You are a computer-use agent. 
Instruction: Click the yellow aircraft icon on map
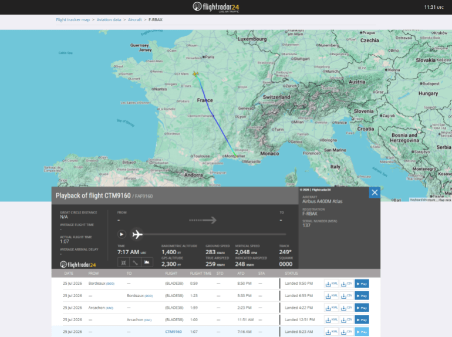(x=195, y=74)
